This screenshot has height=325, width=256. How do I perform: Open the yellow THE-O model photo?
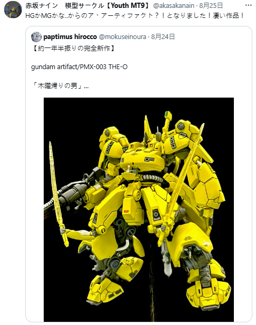tap(139, 209)
